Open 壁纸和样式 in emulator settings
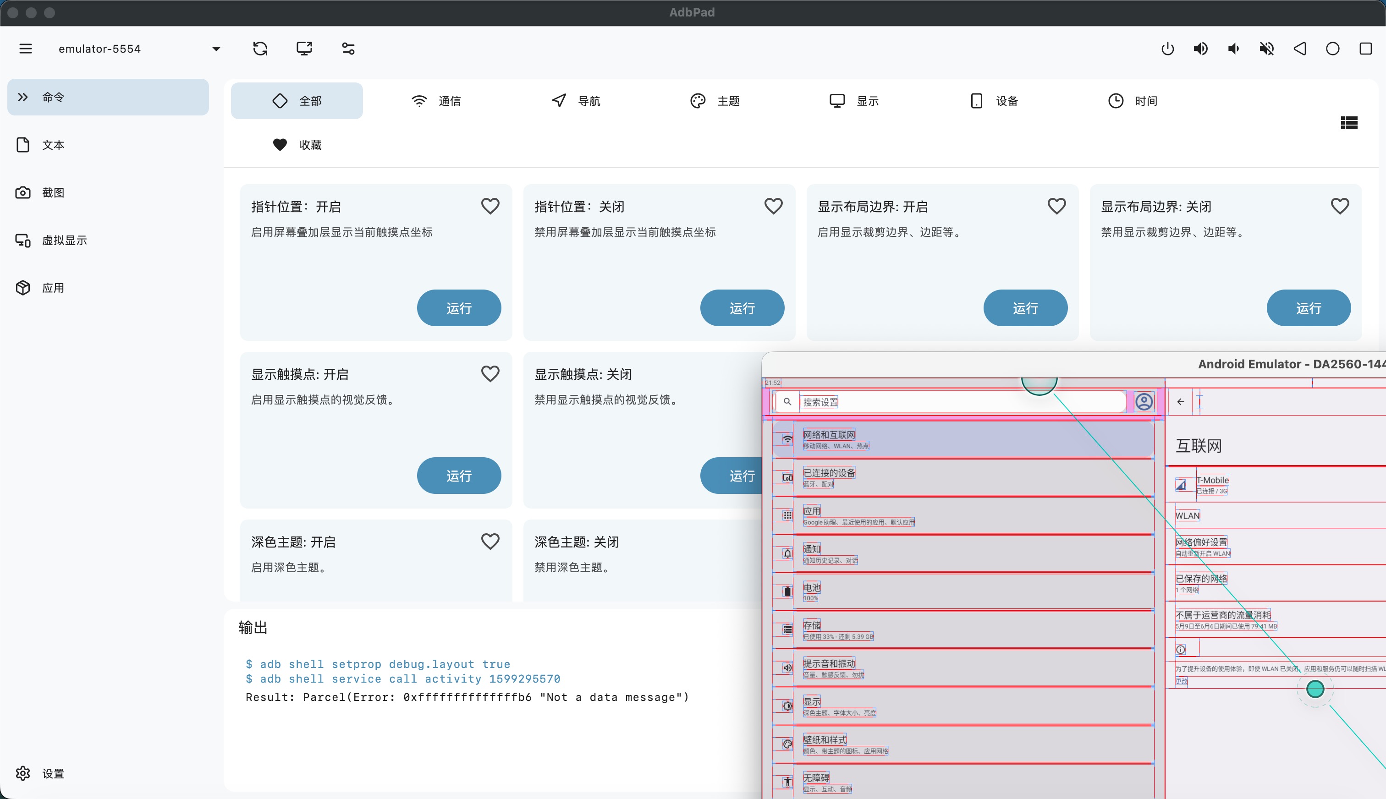The image size is (1386, 799). click(x=963, y=744)
